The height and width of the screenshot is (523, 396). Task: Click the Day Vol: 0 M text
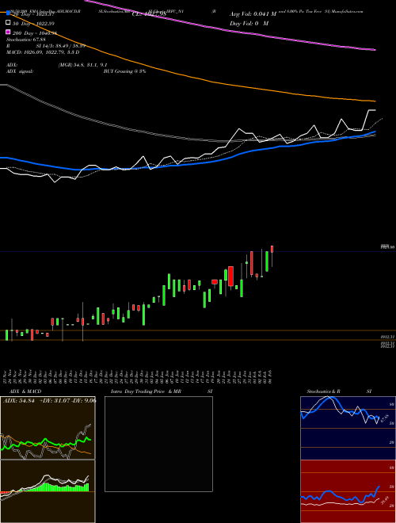click(x=249, y=23)
